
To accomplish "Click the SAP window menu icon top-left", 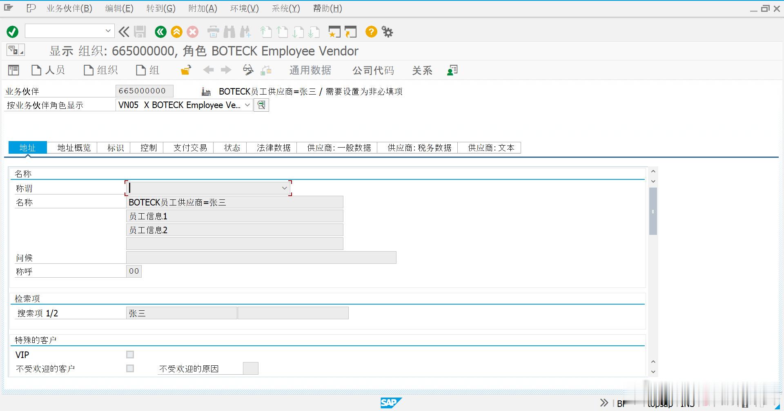I will pos(8,8).
